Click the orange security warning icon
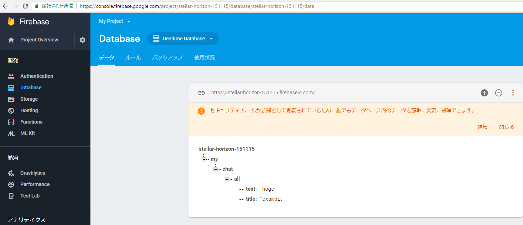Screen dimensions: 523x225 pyautogui.click(x=201, y=111)
